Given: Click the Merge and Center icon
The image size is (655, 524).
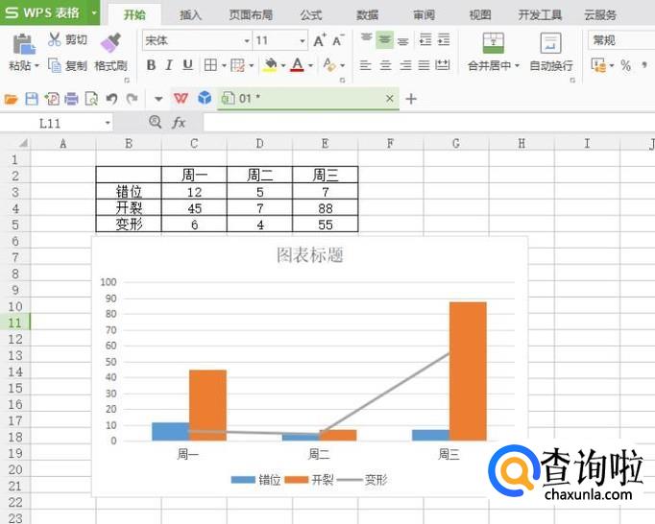Looking at the screenshot, I should coord(494,42).
